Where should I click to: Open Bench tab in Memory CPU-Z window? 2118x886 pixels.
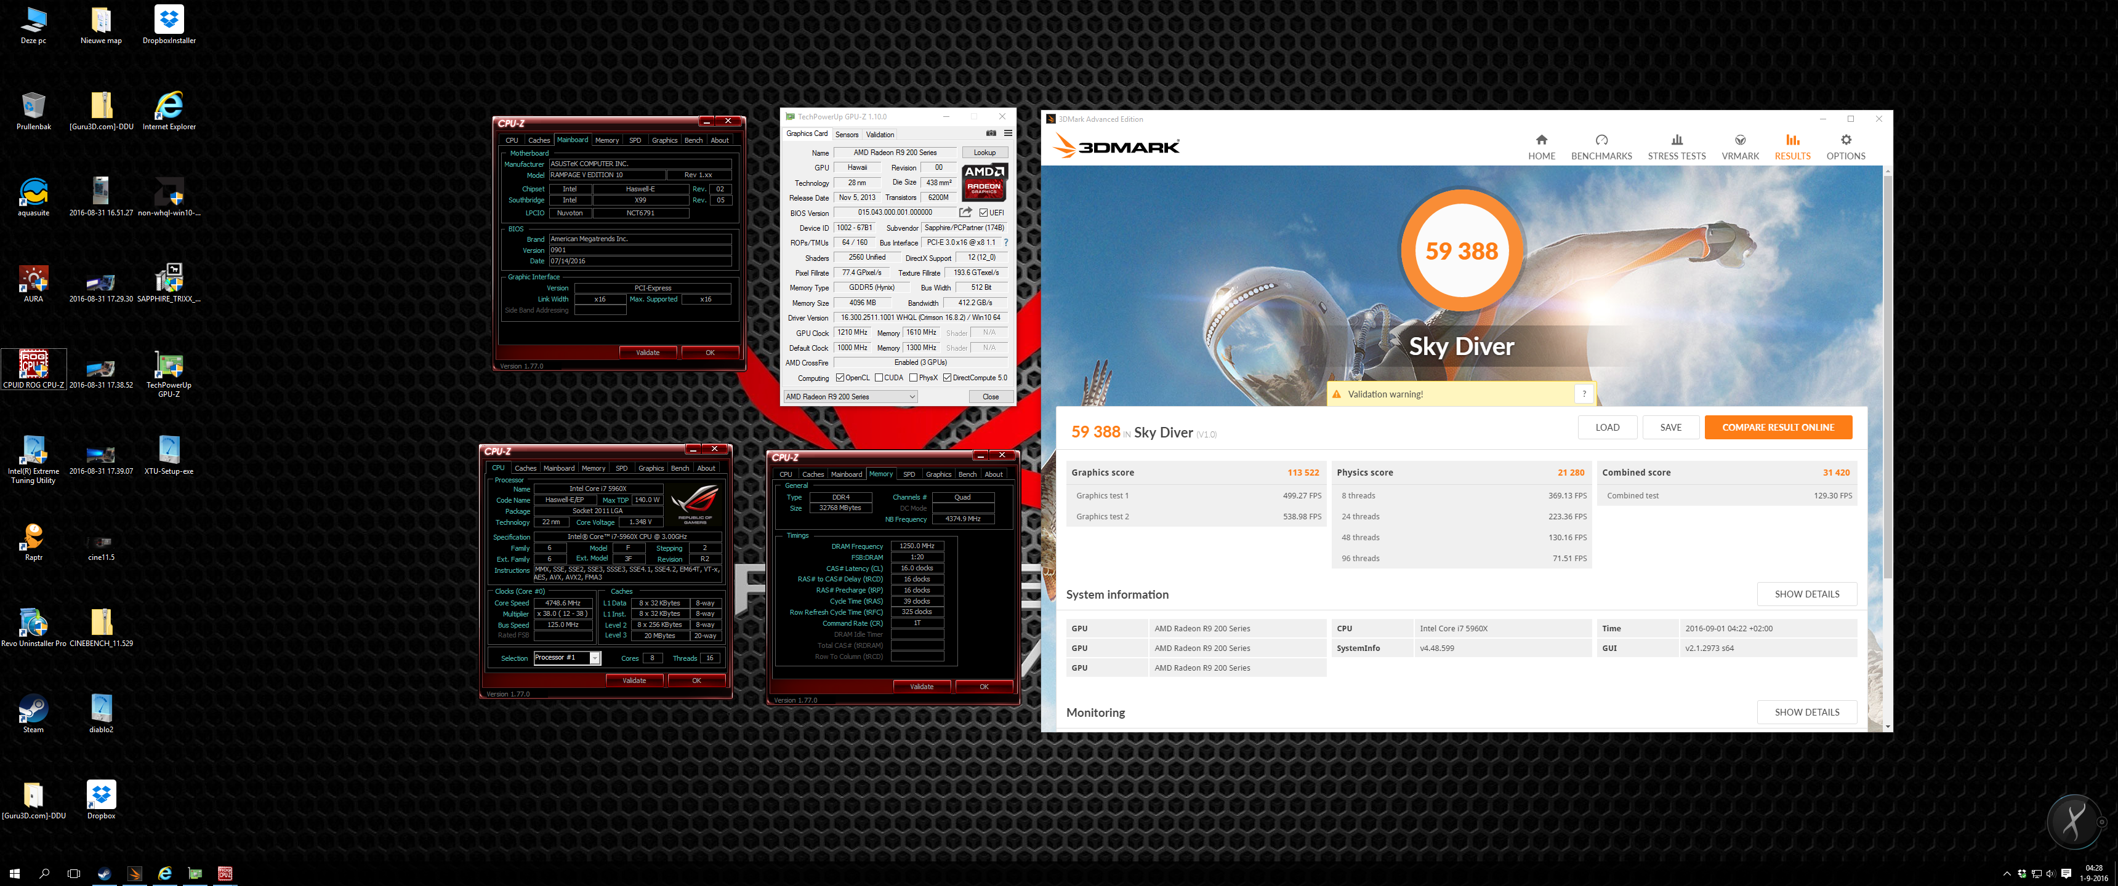pos(968,474)
